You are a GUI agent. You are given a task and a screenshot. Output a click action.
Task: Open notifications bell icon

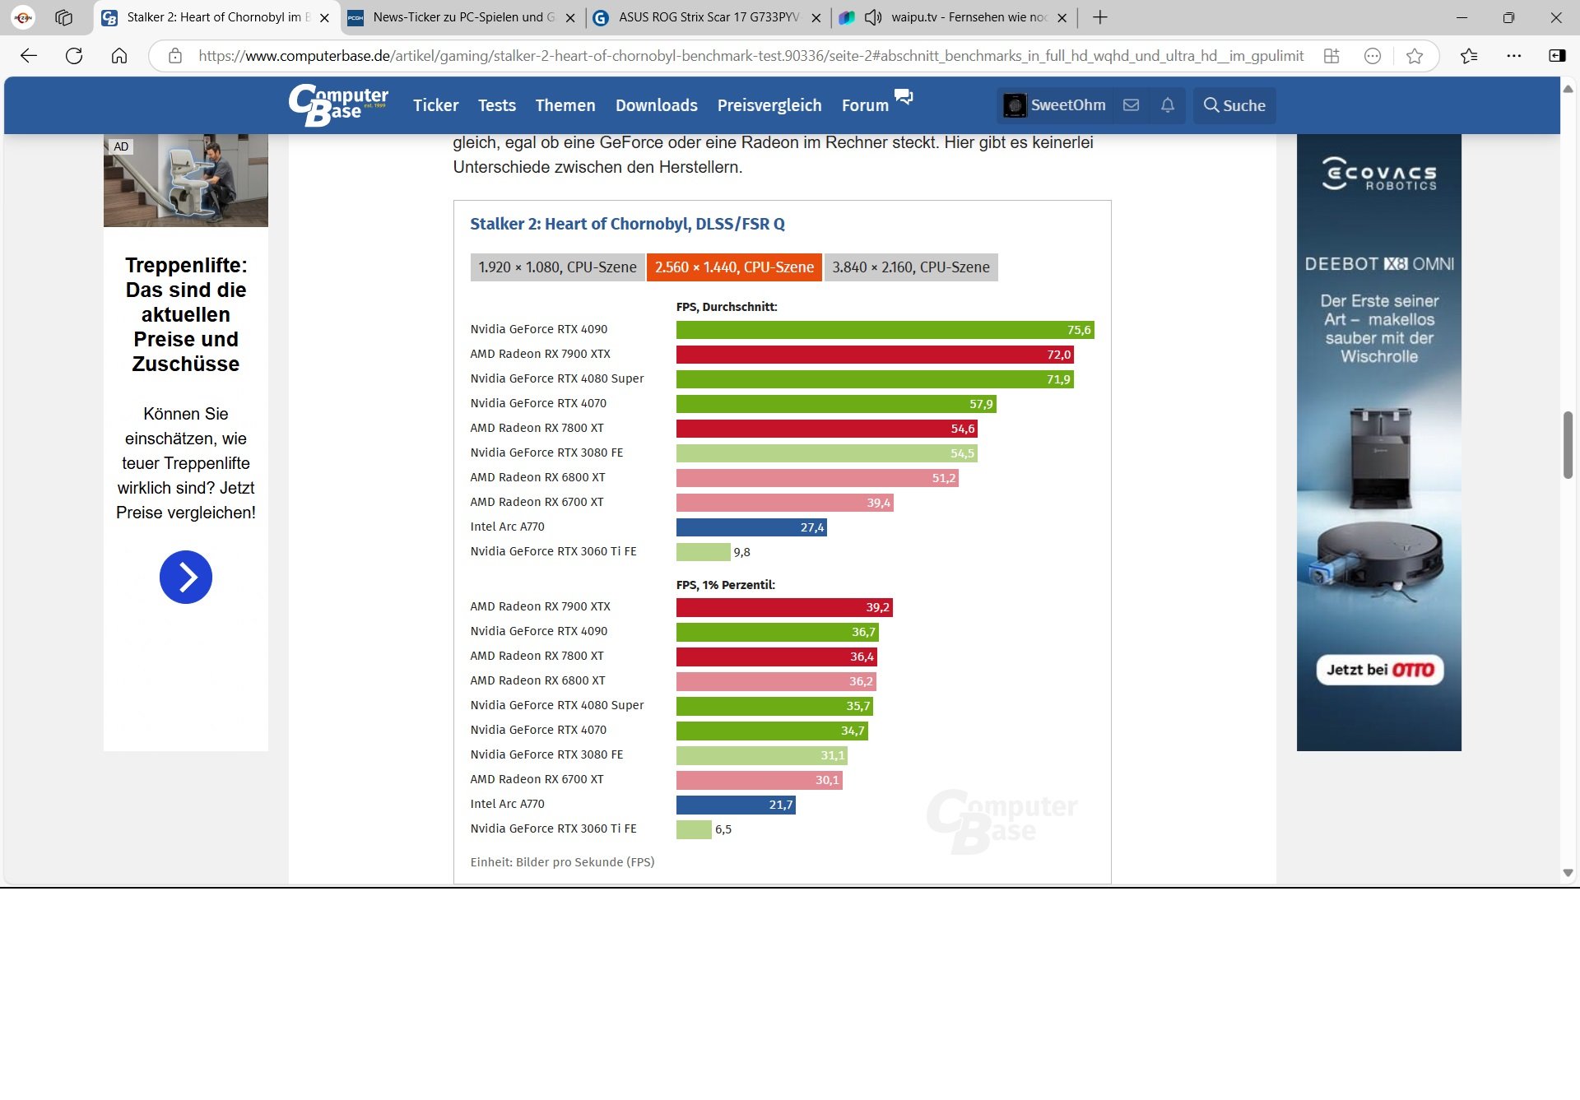coord(1167,105)
